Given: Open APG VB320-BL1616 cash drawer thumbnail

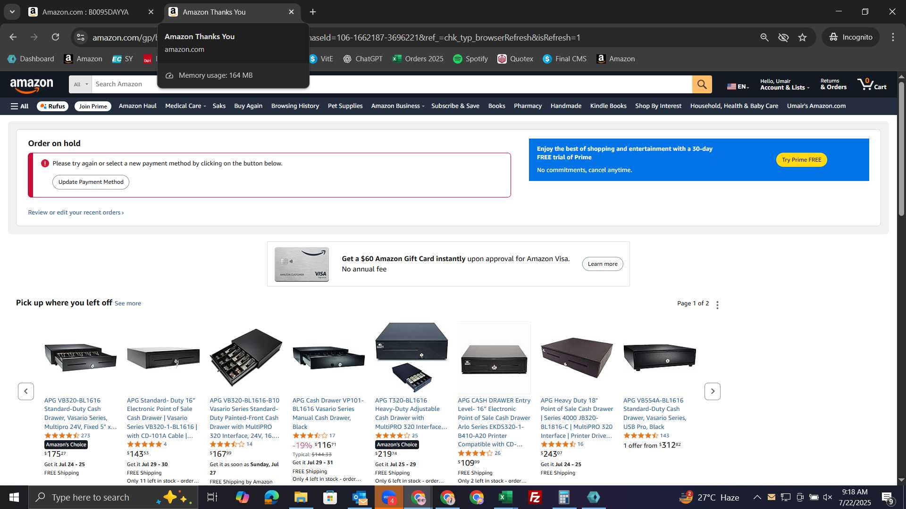Looking at the screenshot, I should click(80, 357).
